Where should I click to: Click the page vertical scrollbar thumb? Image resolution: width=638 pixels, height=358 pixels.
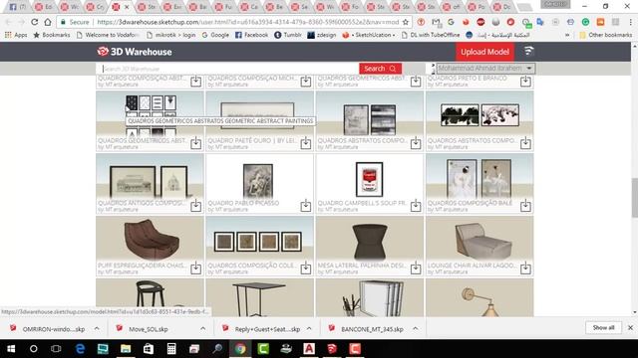point(634,198)
